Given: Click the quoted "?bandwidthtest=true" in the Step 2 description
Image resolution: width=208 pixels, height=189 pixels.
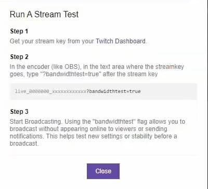Looking at the screenshot, I should (x=72, y=74).
